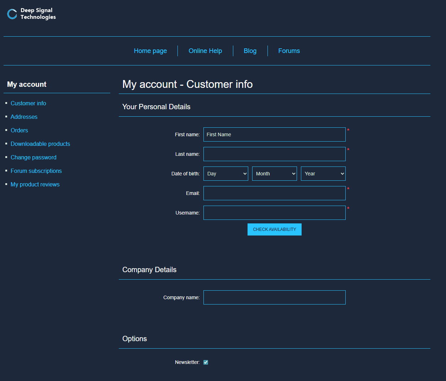
Task: Focus the First name text field
Action: coord(274,134)
